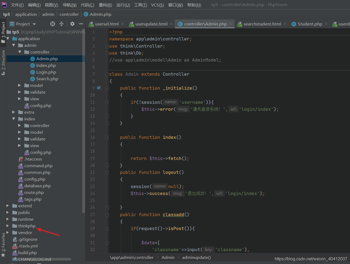Open the 文件(F) menu

(17, 5)
